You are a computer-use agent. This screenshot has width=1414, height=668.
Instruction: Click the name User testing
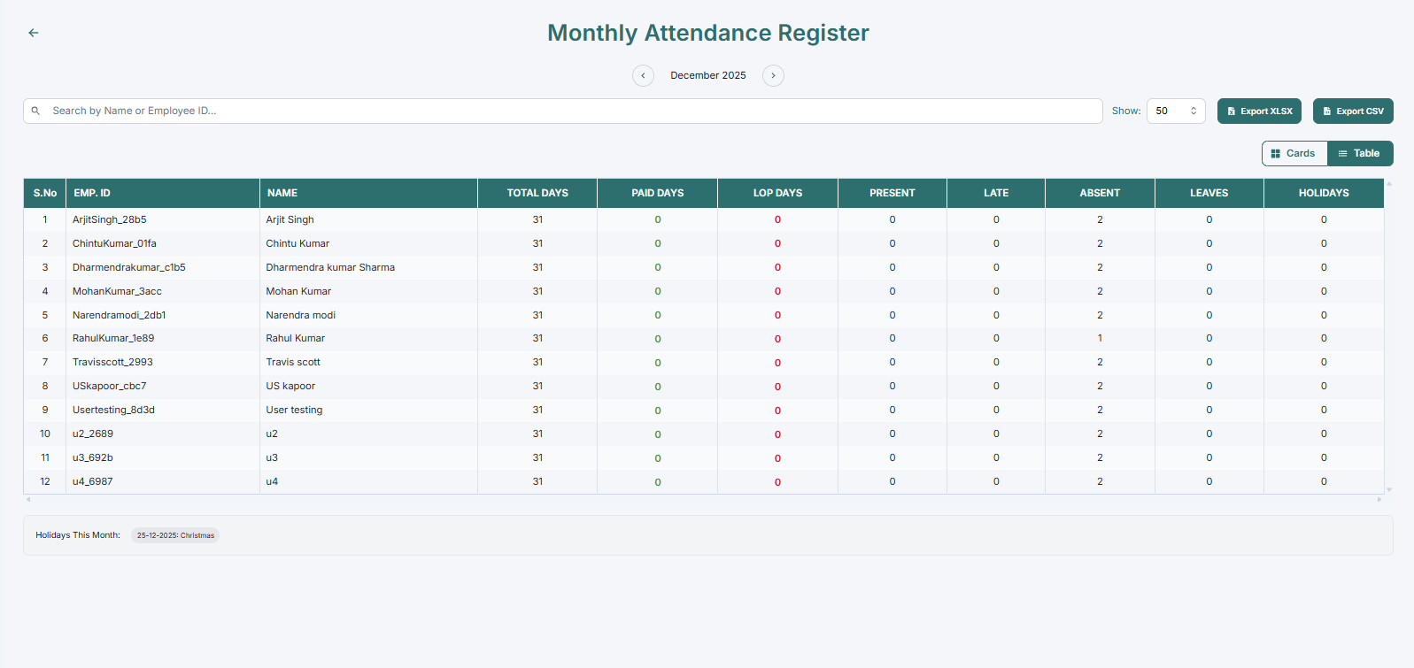(x=295, y=410)
